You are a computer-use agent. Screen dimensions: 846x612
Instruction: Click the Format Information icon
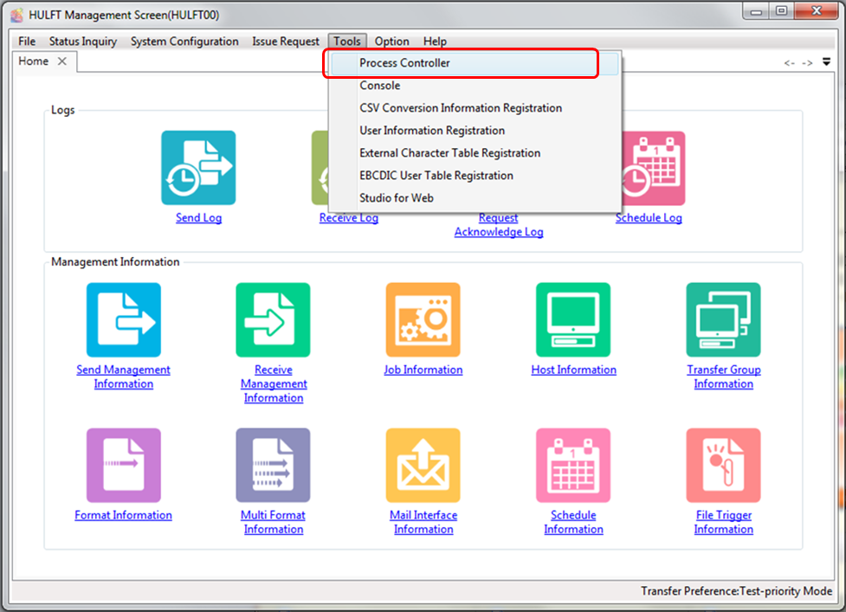123,465
